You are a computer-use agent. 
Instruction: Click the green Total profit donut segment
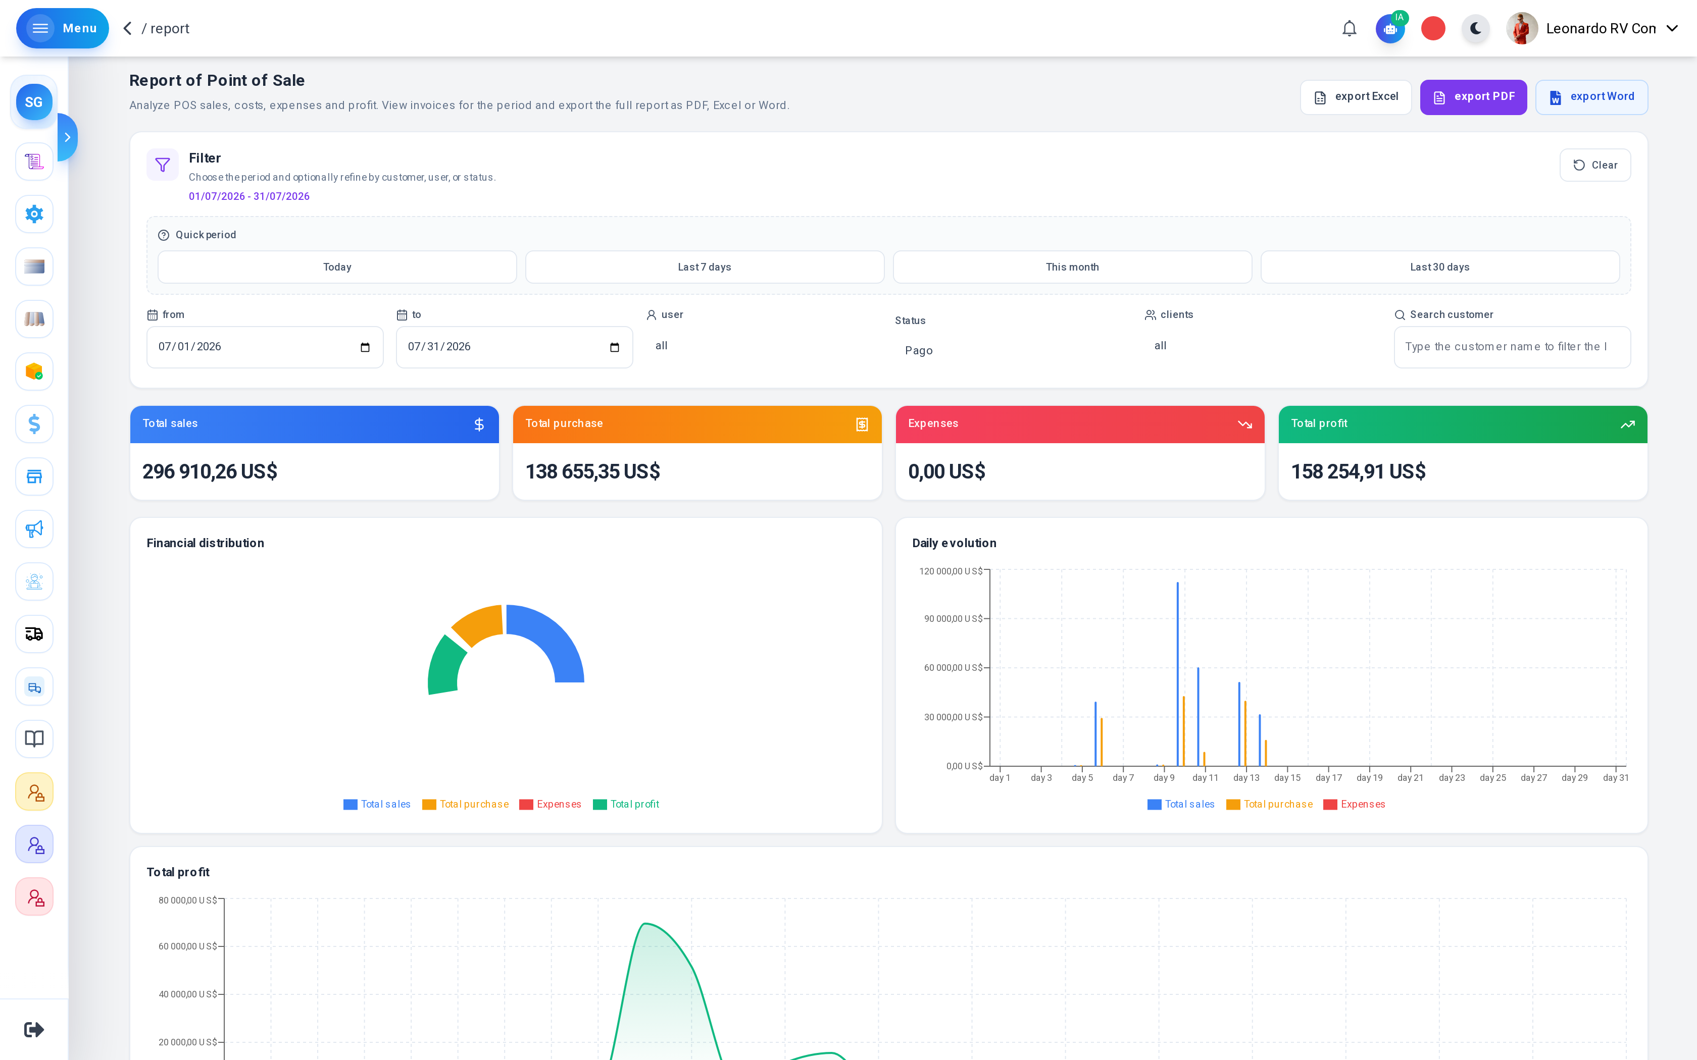click(x=444, y=667)
